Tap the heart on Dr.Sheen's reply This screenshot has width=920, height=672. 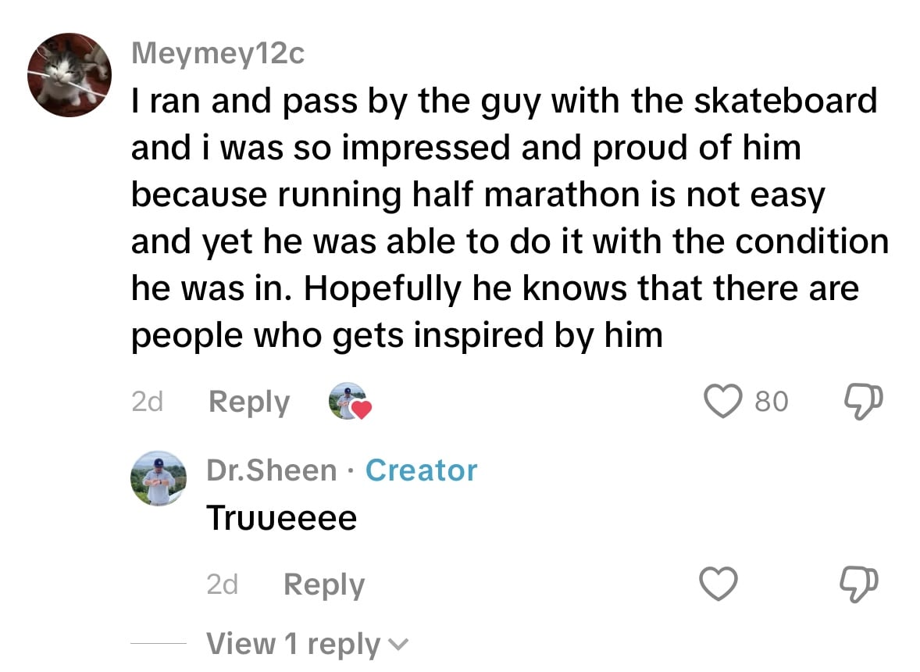(x=718, y=584)
